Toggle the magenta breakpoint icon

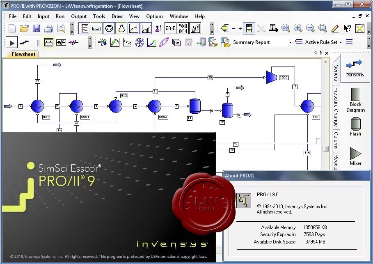coord(73,43)
